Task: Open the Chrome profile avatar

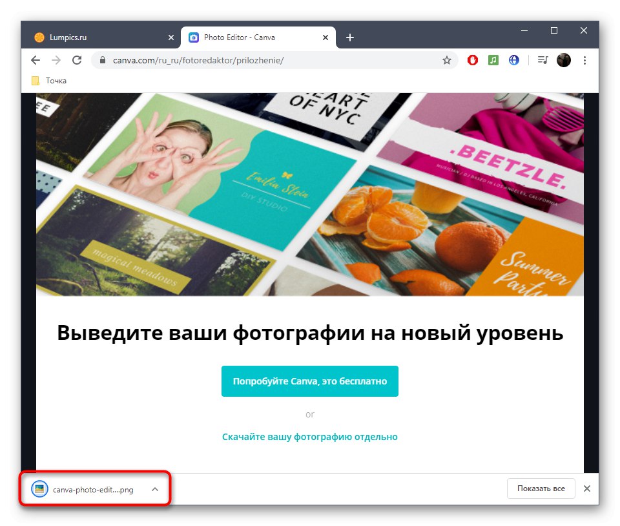Action: pyautogui.click(x=563, y=60)
